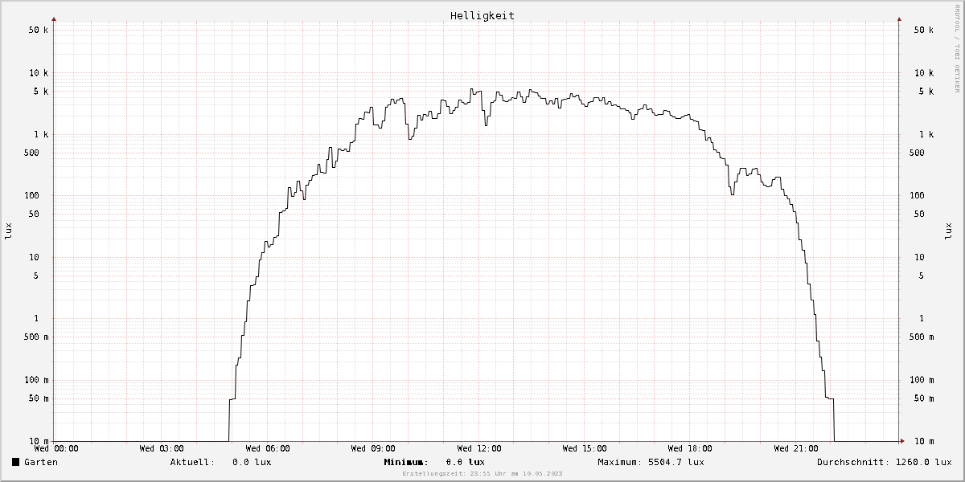Click the Wed 12:00 time axis label
The width and height of the screenshot is (965, 482).
coord(479,448)
